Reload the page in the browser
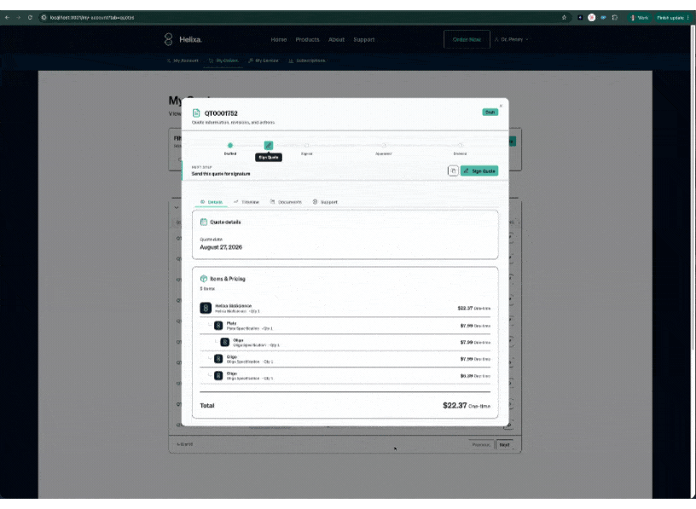Image resolution: width=696 pixels, height=509 pixels. [x=30, y=18]
